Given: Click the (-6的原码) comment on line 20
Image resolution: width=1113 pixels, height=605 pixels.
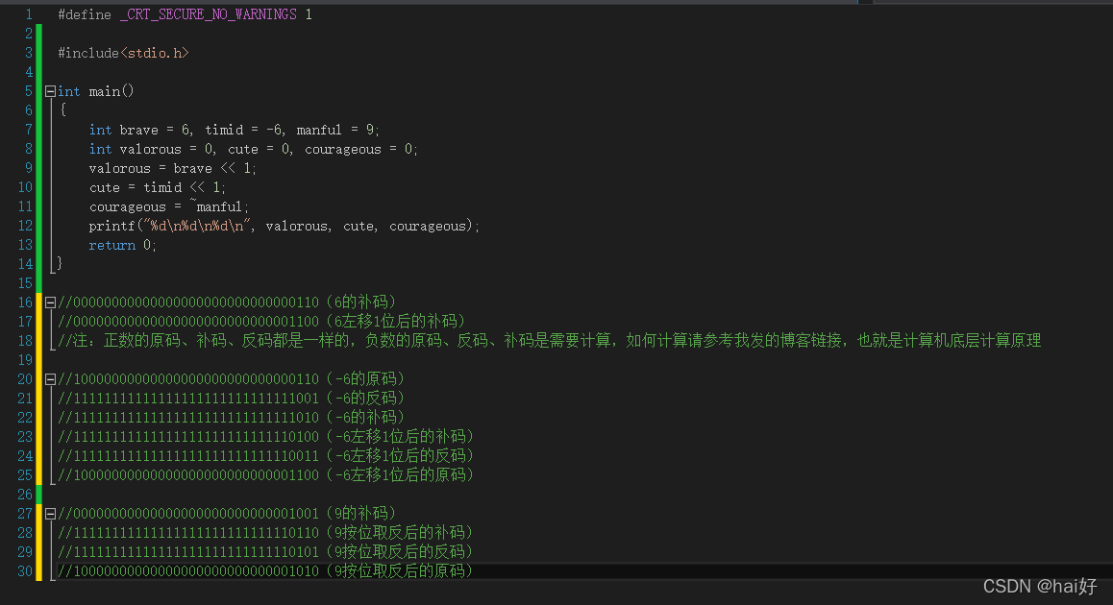Looking at the screenshot, I should 366,378.
